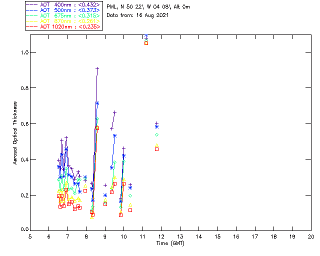320x256 pixels.
Task: Click the PML station location text
Action: point(148,7)
